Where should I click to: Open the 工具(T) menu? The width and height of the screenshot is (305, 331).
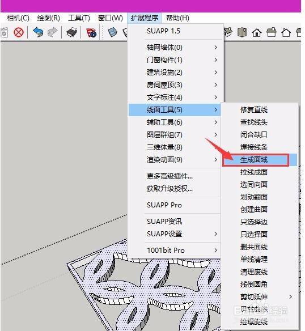pyautogui.click(x=79, y=18)
